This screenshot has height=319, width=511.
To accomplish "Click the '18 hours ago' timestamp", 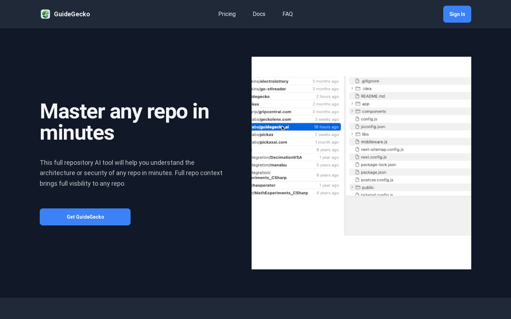I will (326, 127).
